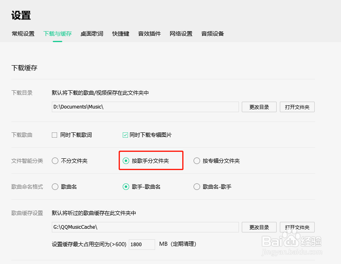
Task: Choose 歌曲名-歌手 naming format radio
Action: coord(197,187)
